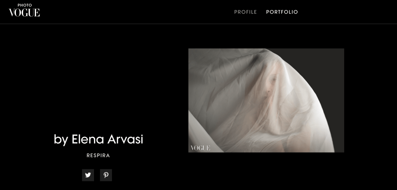This screenshot has width=397, height=190.
Task: Select the Pinterest P icon
Action: 106,175
